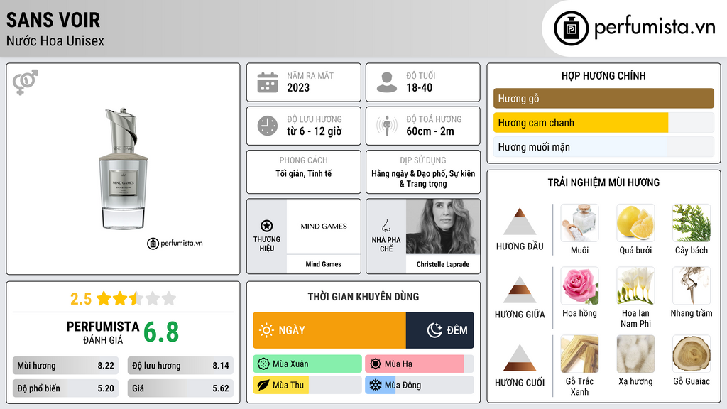Click the Mùa Đông season bar
This screenshot has width=727, height=409.
[420, 386]
